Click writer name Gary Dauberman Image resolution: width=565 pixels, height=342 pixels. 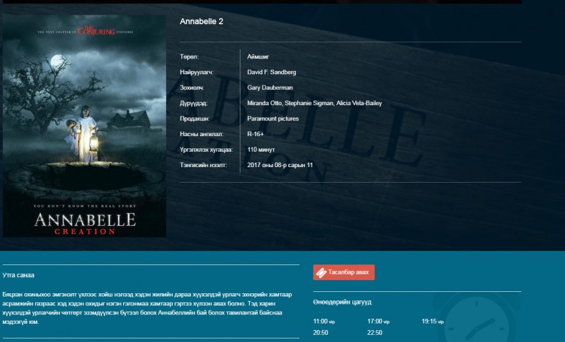click(270, 87)
